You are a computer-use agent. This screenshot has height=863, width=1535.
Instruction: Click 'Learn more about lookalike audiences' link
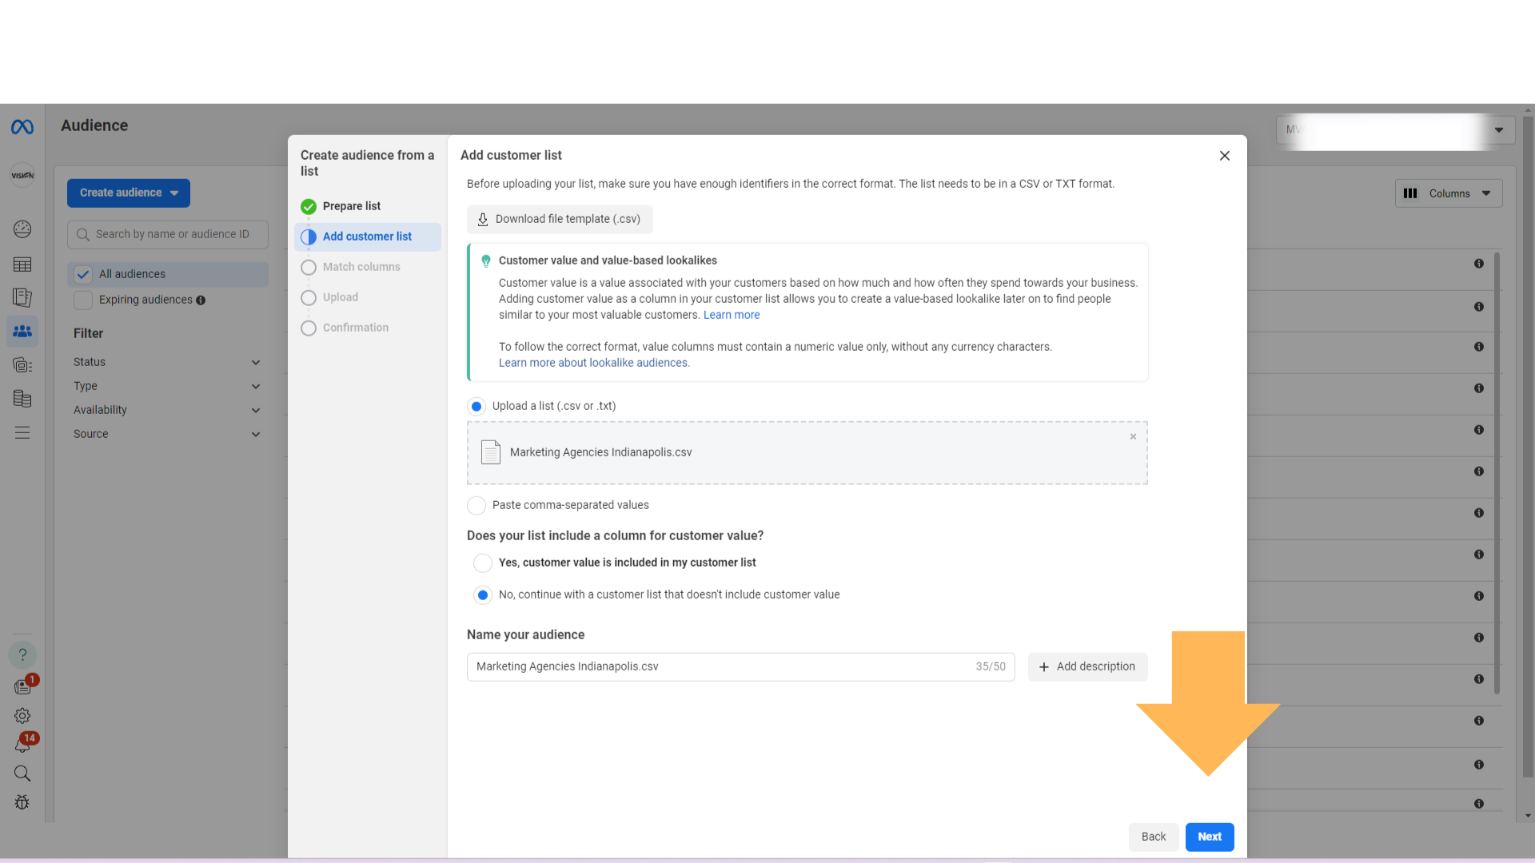pos(593,363)
